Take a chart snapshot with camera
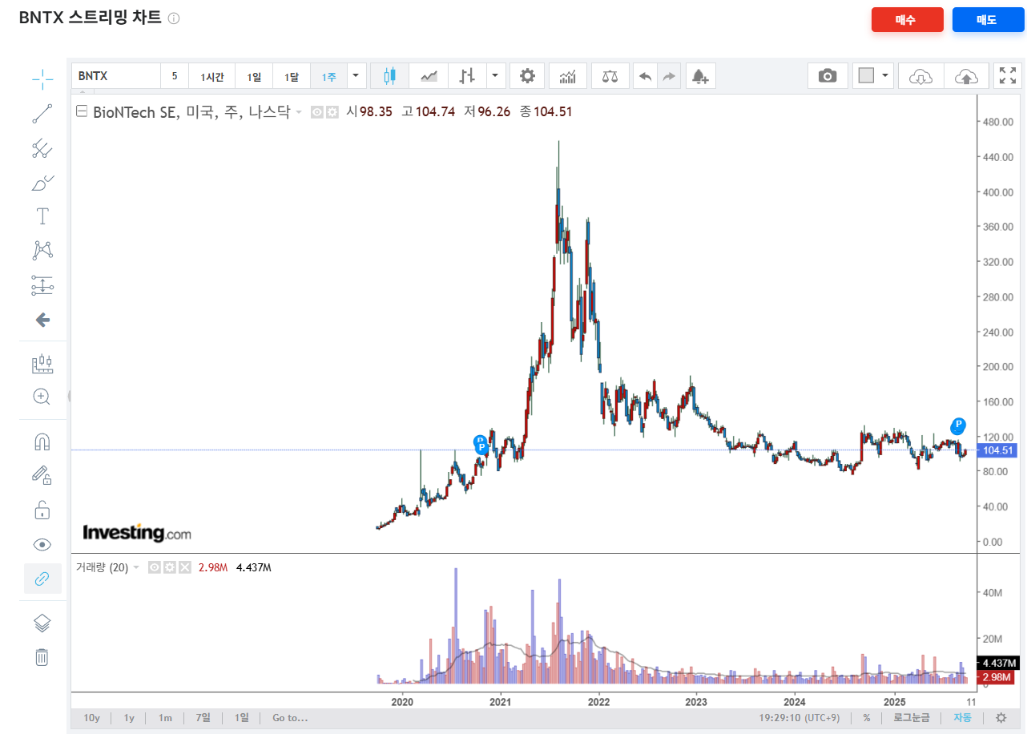Image resolution: width=1027 pixels, height=734 pixels. pos(828,76)
